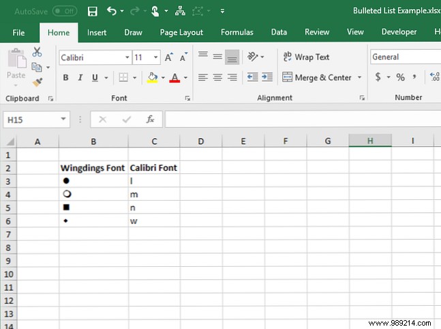This screenshot has height=329, width=441.
Task: Click the Decrease Indent icon
Action: [x=253, y=77]
